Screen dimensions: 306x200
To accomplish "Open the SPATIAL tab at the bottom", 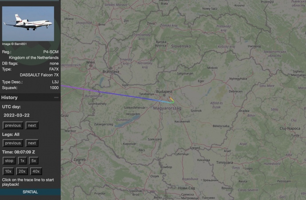I will click(30, 192).
